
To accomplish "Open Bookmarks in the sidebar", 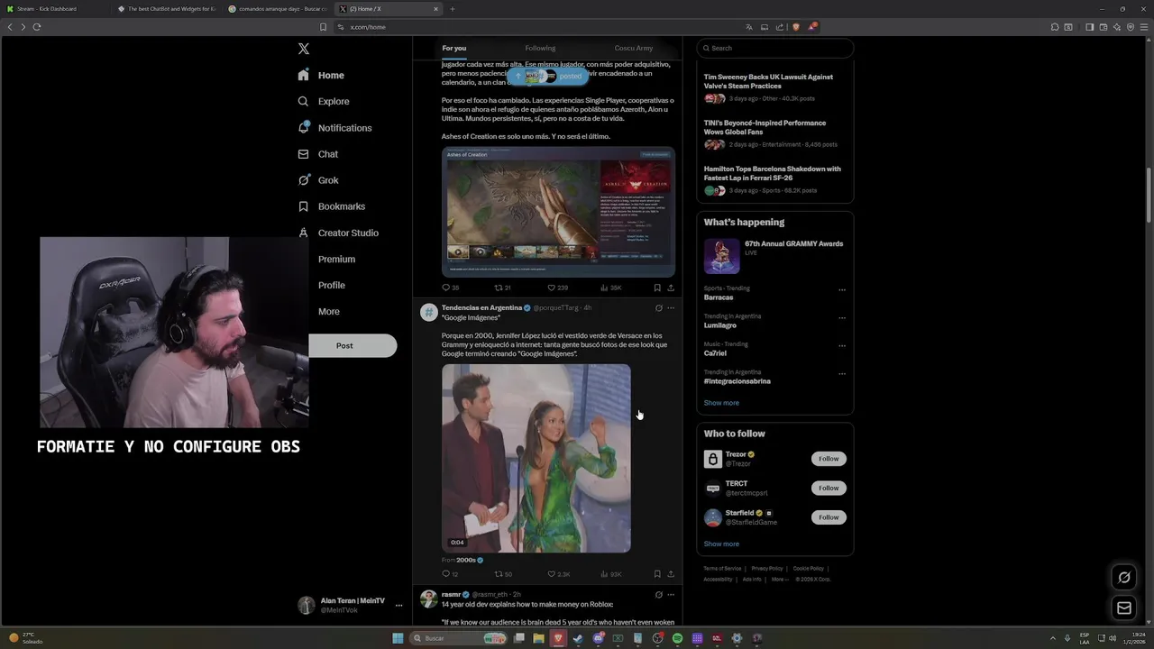I will point(331,206).
